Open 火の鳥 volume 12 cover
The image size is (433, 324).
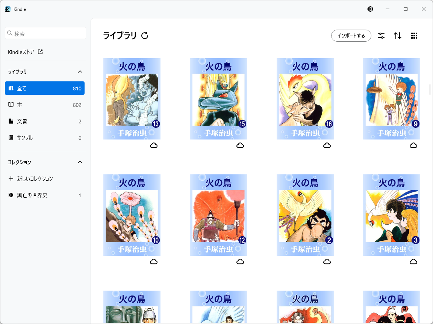[218, 215]
